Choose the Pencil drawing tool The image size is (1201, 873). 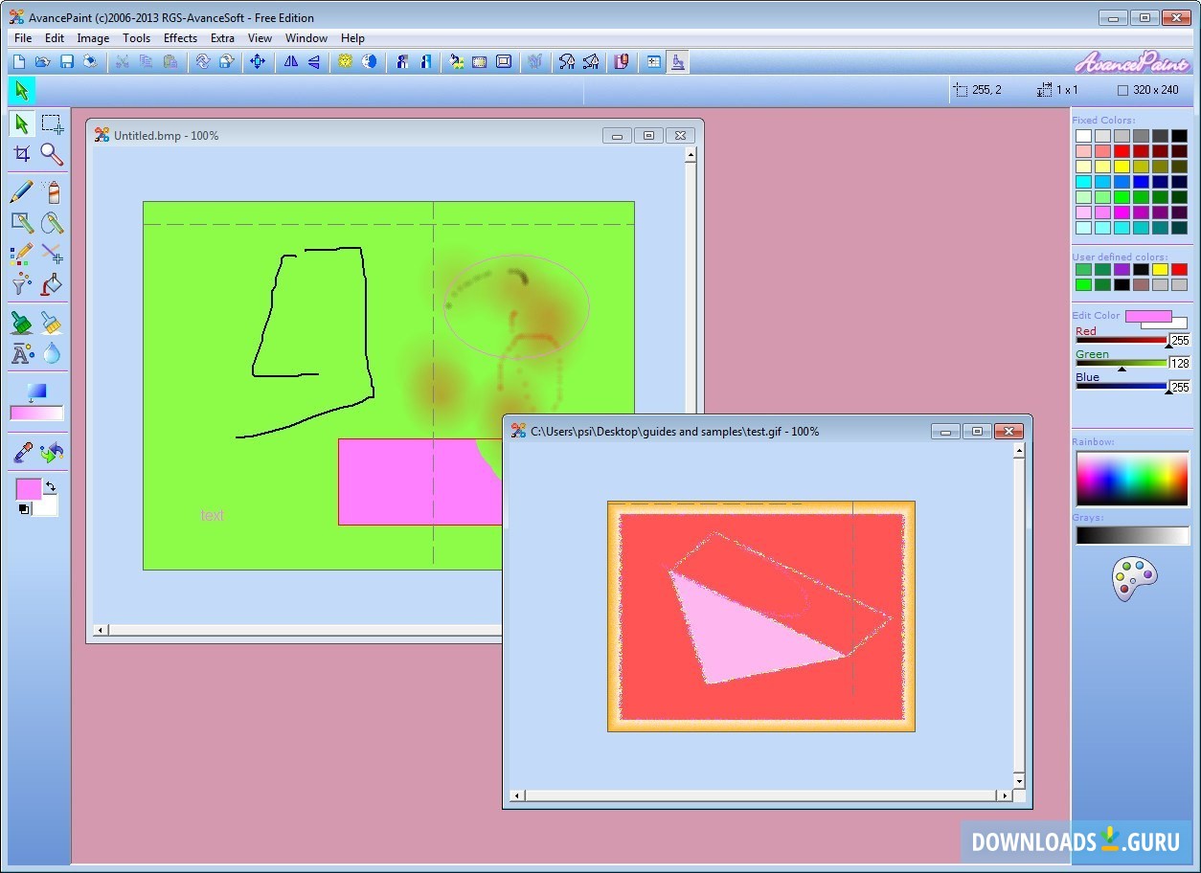point(21,191)
